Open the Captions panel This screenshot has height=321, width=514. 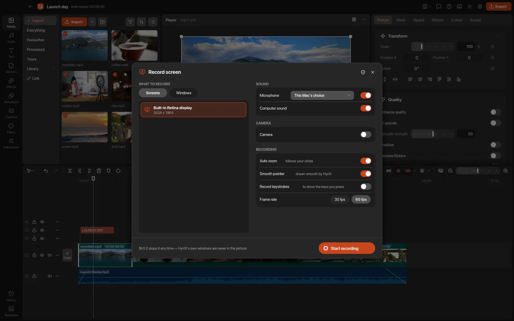pyautogui.click(x=11, y=113)
